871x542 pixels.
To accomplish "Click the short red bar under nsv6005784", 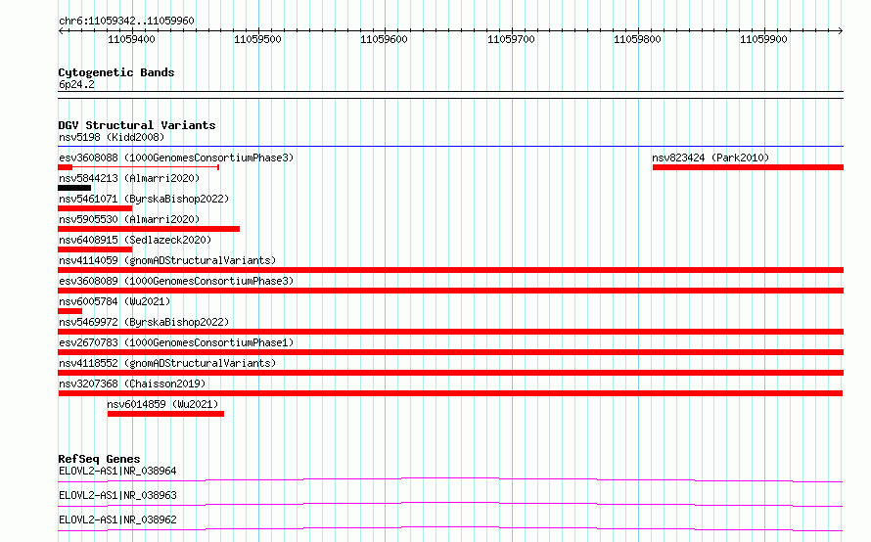I will [x=70, y=311].
